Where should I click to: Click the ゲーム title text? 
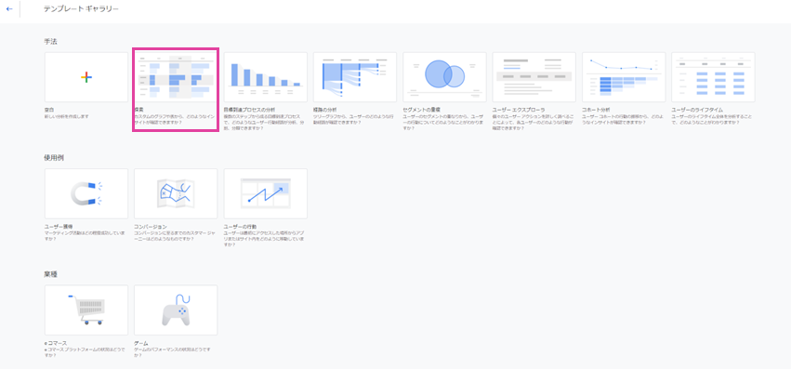(x=140, y=343)
